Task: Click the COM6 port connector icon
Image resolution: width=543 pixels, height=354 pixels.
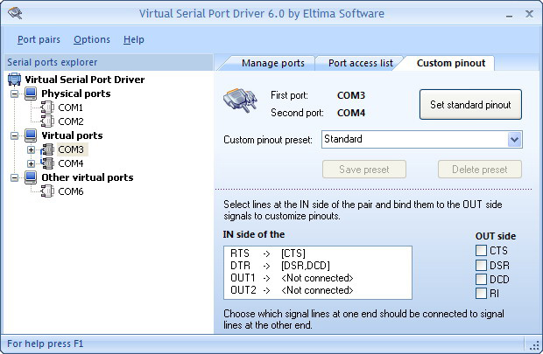Action: [x=47, y=191]
